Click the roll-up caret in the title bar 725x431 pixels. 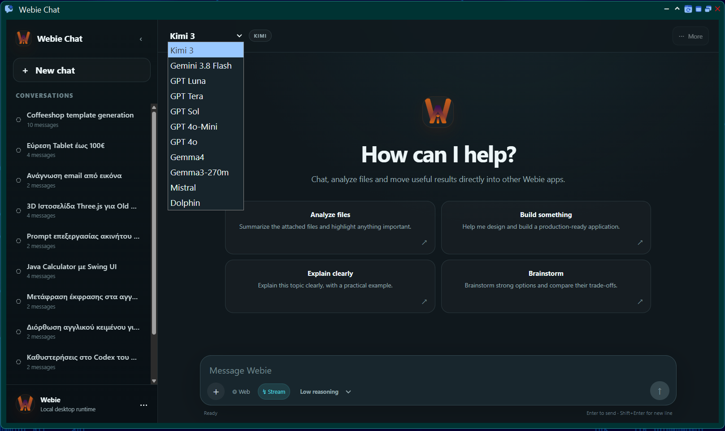tap(677, 9)
